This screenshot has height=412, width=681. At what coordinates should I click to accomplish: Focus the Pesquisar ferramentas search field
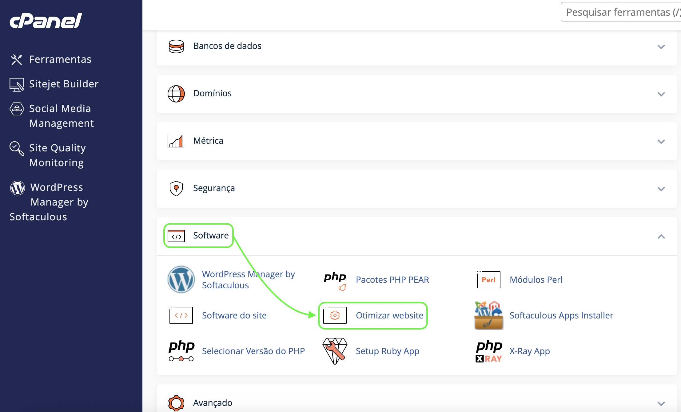pyautogui.click(x=621, y=12)
